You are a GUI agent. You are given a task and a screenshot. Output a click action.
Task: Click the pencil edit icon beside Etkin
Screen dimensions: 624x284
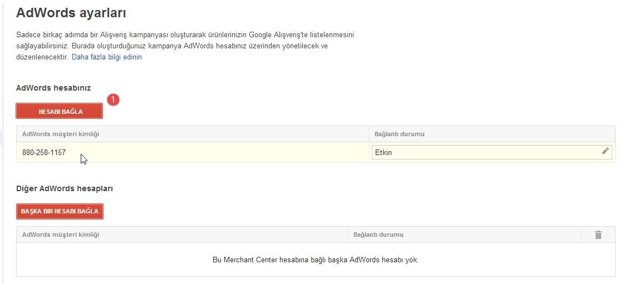[605, 151]
